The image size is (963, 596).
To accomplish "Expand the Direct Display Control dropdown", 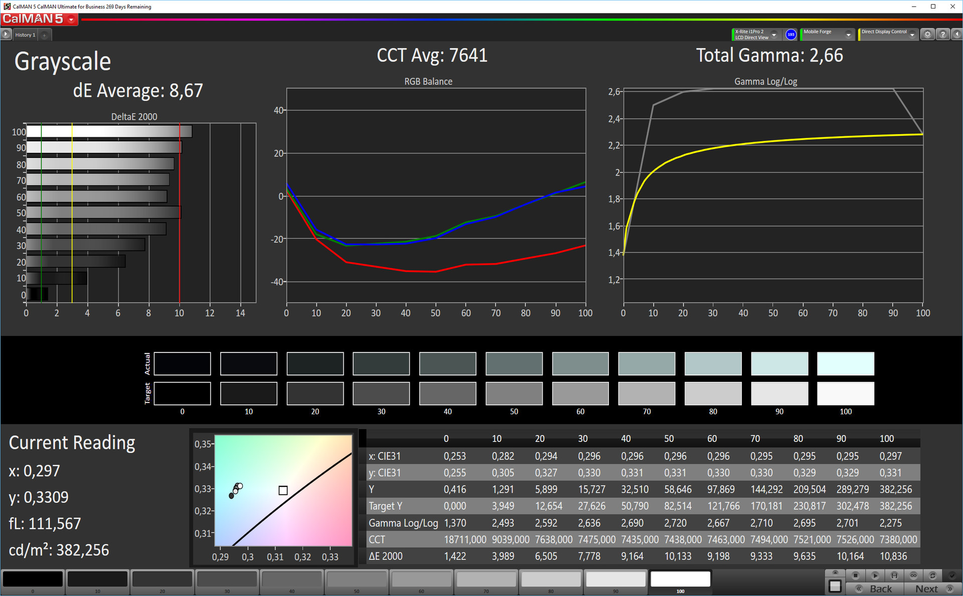I will click(x=912, y=35).
